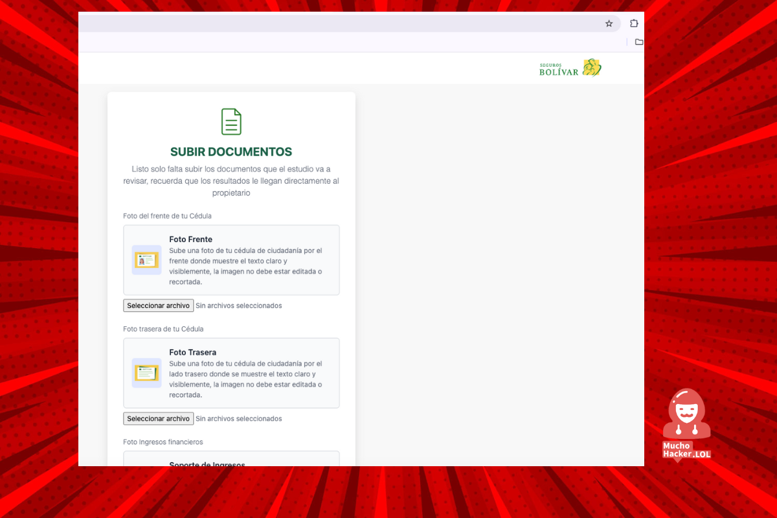Click the Foto Trasera description text

click(x=246, y=379)
